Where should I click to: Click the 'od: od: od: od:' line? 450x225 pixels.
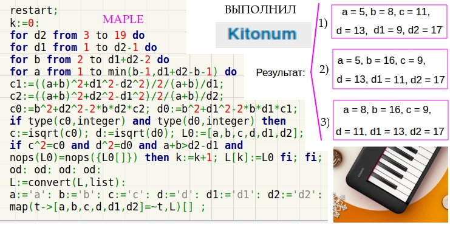[x=55, y=170]
